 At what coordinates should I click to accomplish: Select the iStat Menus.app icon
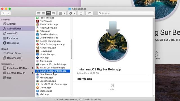(x=37, y=74)
